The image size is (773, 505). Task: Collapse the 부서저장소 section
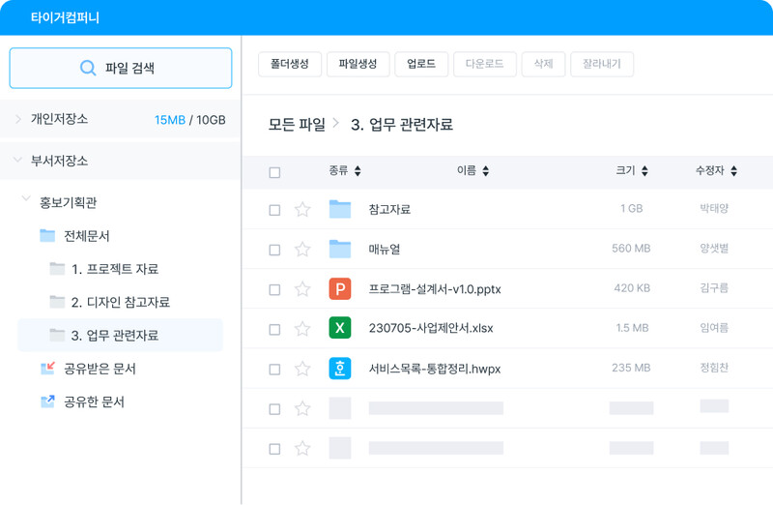click(17, 161)
